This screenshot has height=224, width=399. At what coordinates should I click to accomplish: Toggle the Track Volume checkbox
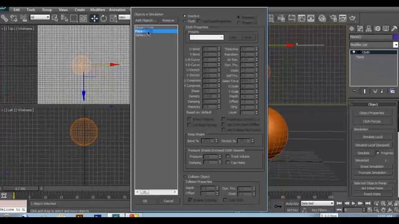pyautogui.click(x=228, y=156)
